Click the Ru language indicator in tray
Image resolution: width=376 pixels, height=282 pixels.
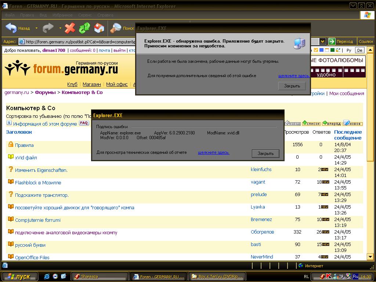(355, 276)
